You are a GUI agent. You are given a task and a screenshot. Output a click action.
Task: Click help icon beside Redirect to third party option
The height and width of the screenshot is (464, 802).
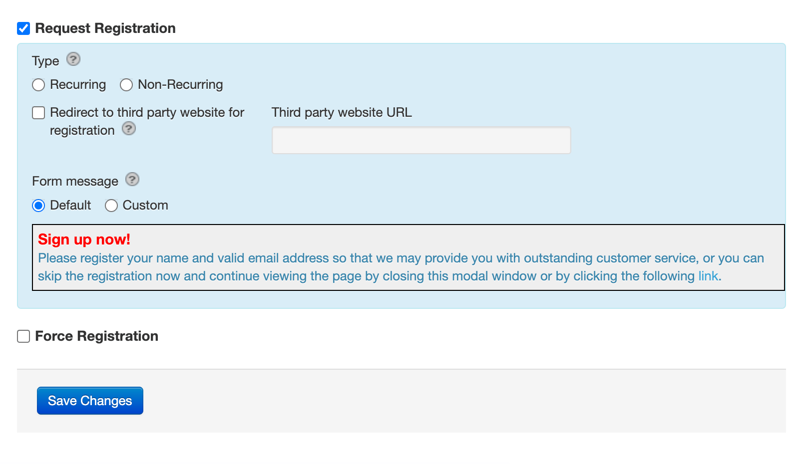(x=129, y=129)
